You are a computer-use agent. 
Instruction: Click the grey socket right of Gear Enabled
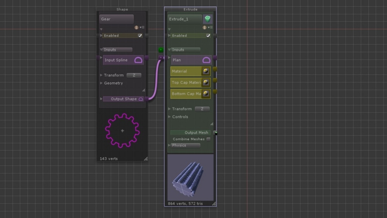point(147,36)
